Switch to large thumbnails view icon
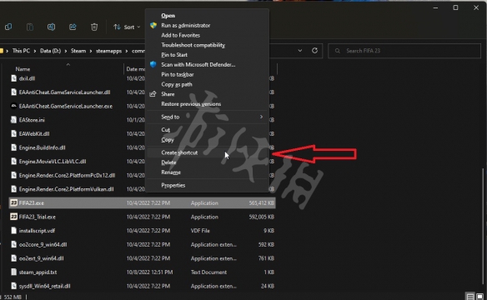The image size is (487, 300). point(479,297)
